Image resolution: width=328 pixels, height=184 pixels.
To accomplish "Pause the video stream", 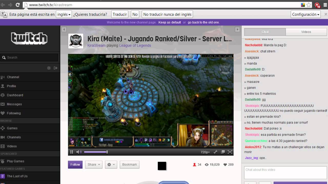I will (x=71, y=152).
